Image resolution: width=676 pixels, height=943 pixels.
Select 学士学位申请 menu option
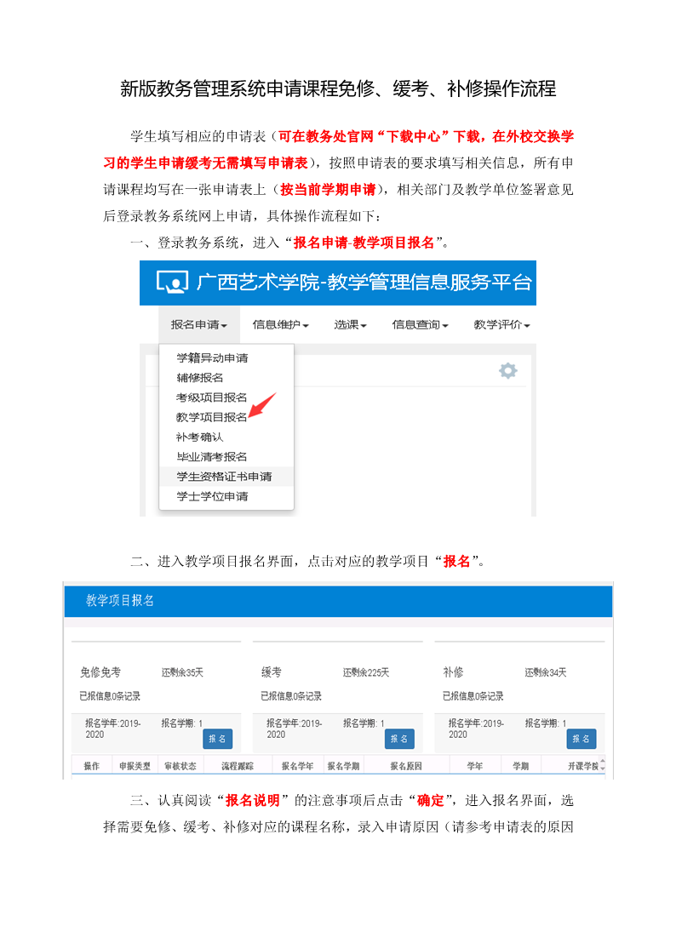pos(212,495)
